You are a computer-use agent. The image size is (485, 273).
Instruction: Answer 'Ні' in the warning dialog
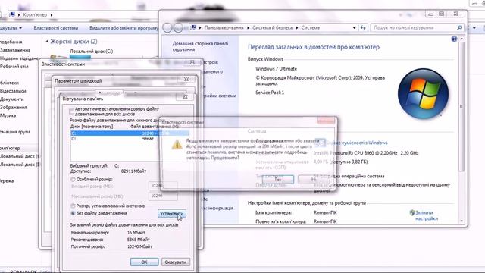(313, 179)
